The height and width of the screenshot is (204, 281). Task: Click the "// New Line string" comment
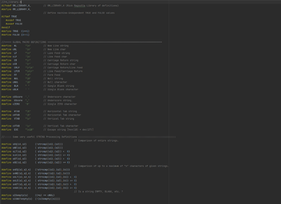coord(56,46)
